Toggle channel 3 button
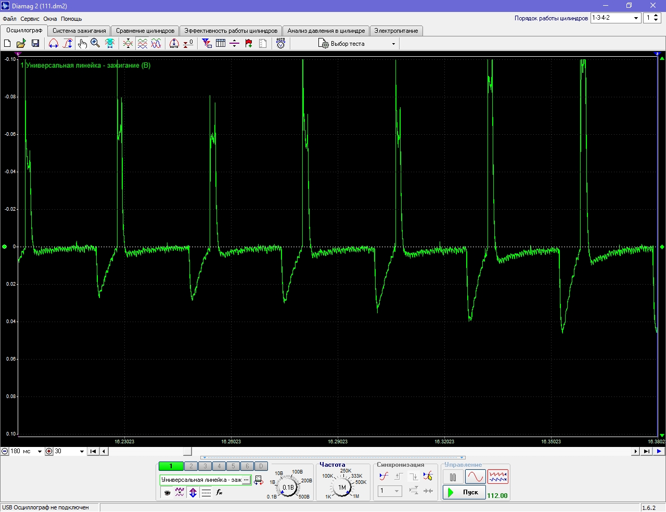Viewport: 666px width, 512px height. (x=205, y=466)
